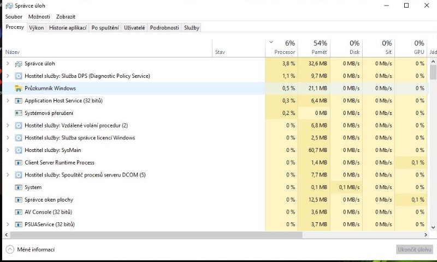
Task: Click the gear icon of Diagnostic Policy Service
Action: tap(19, 76)
